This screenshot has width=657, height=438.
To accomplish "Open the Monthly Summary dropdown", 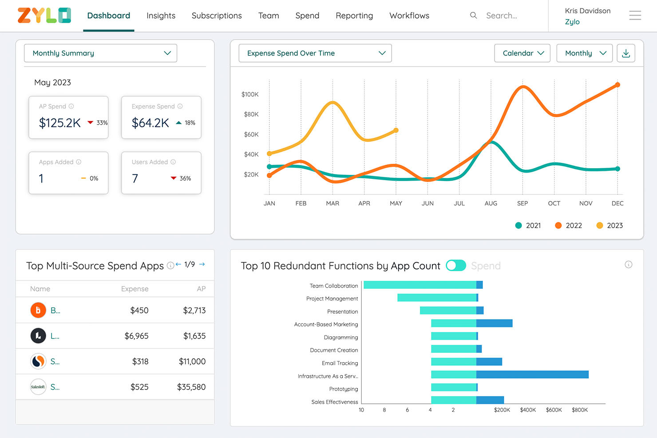I will tap(100, 53).
